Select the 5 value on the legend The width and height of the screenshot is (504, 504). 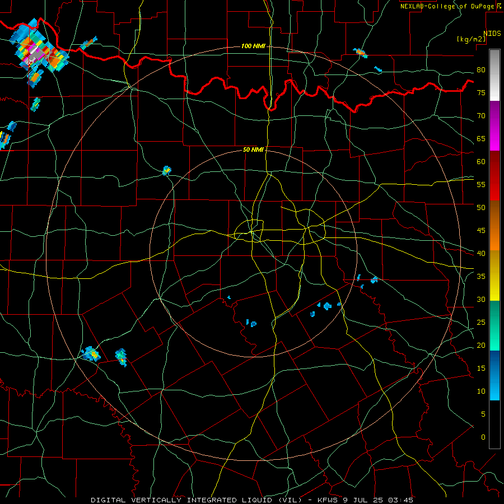click(x=483, y=414)
